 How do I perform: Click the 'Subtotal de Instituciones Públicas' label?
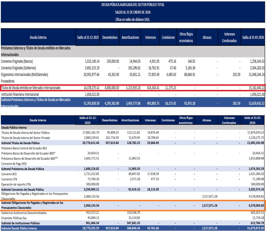click(x=21, y=223)
